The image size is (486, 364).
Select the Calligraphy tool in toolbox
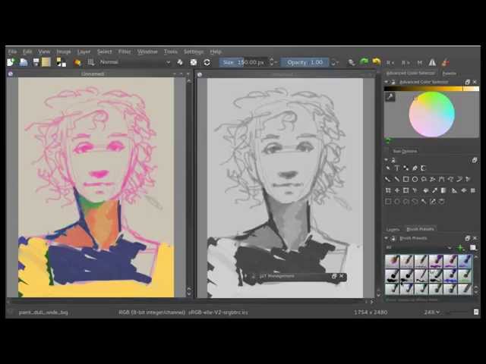pos(415,168)
